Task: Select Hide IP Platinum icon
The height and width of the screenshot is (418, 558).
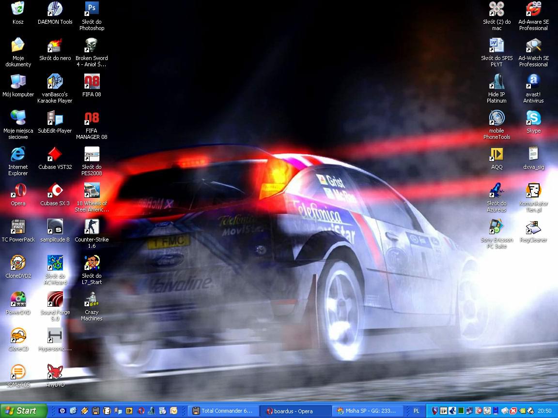Action: 496,89
